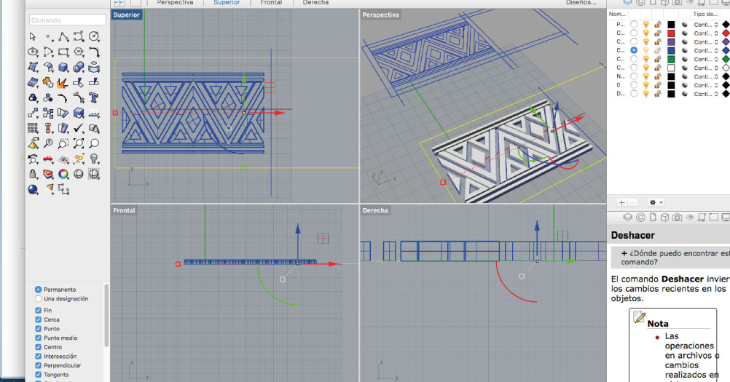This screenshot has height=382, width=730.
Task: Toggle the Centro snap checkbox
Action: pyautogui.click(x=38, y=347)
